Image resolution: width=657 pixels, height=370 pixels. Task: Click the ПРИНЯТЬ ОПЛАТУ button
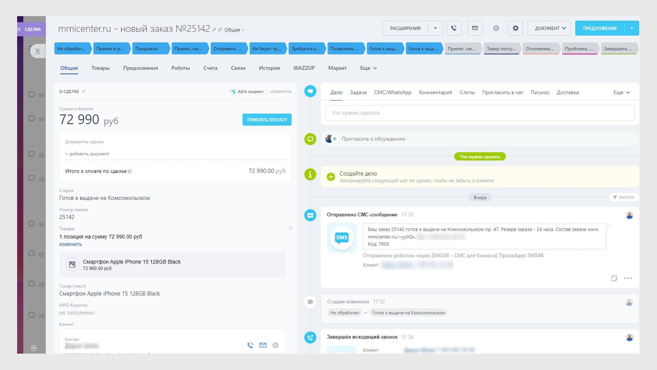coord(267,120)
